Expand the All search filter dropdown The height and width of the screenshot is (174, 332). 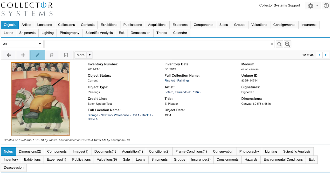[22, 44]
